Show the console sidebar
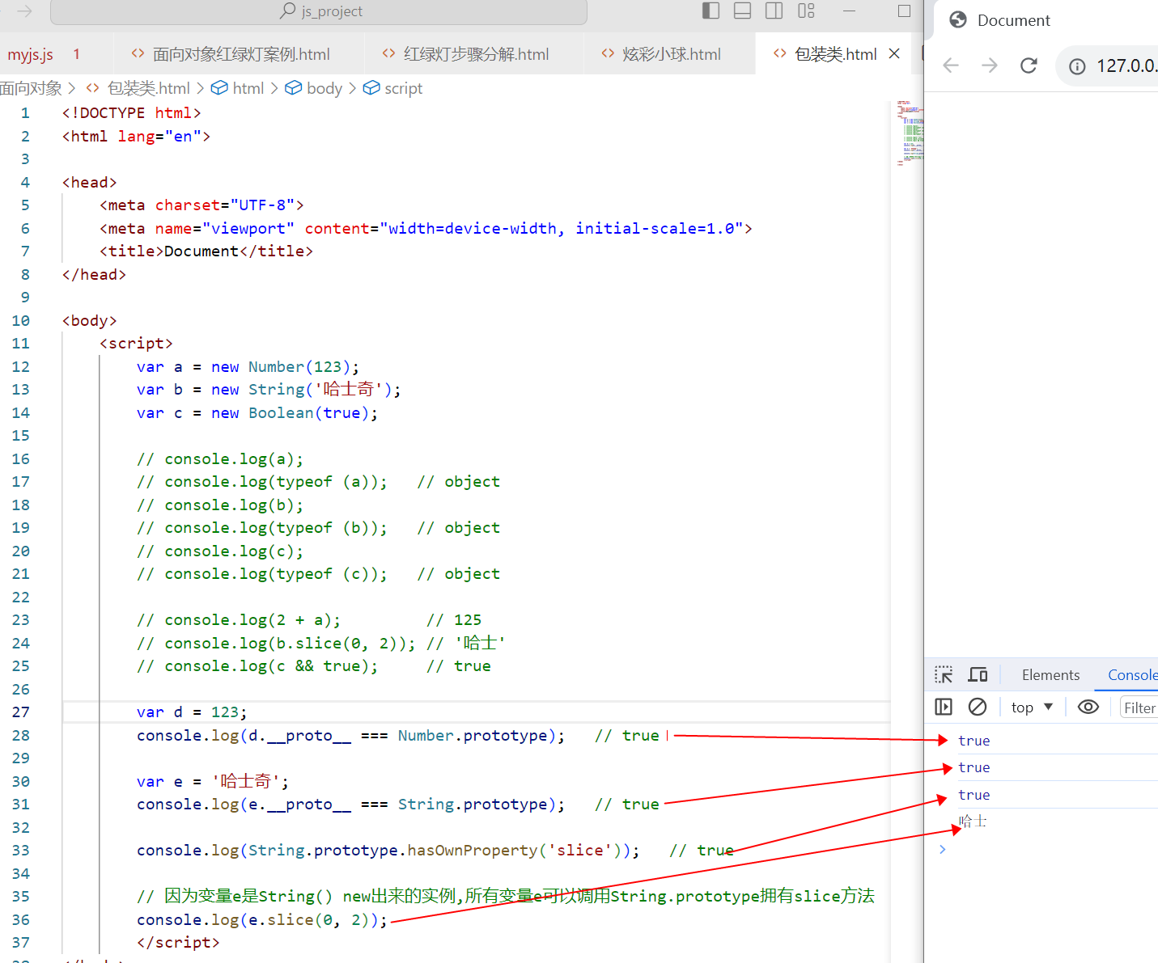Screen dimensions: 1158x963 point(944,707)
